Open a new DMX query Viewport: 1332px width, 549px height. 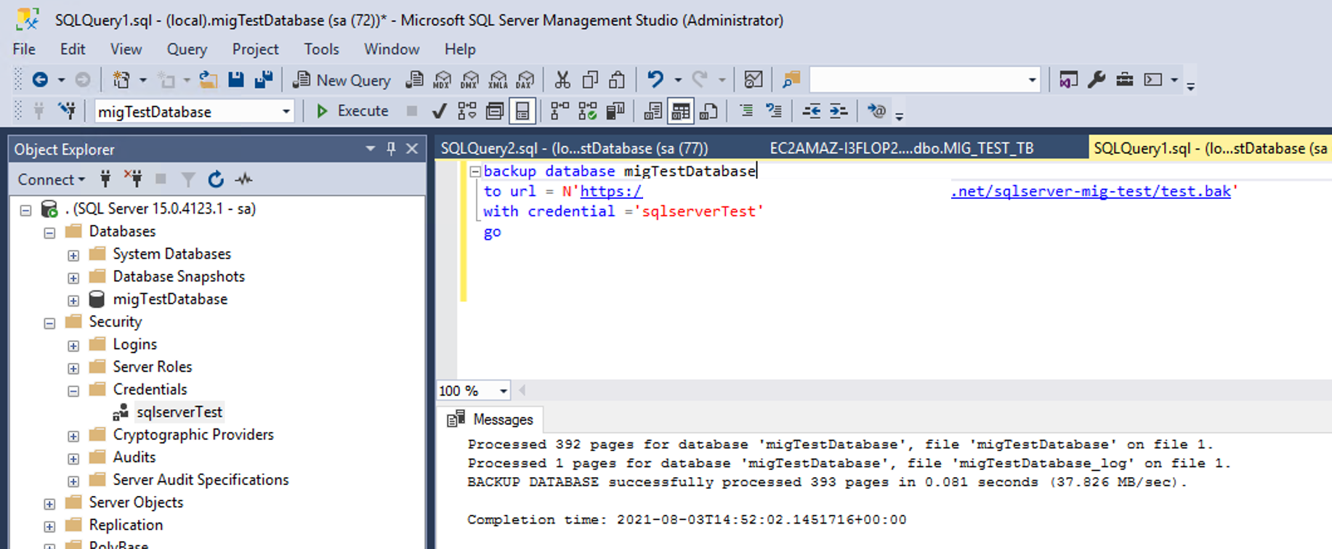[x=470, y=80]
